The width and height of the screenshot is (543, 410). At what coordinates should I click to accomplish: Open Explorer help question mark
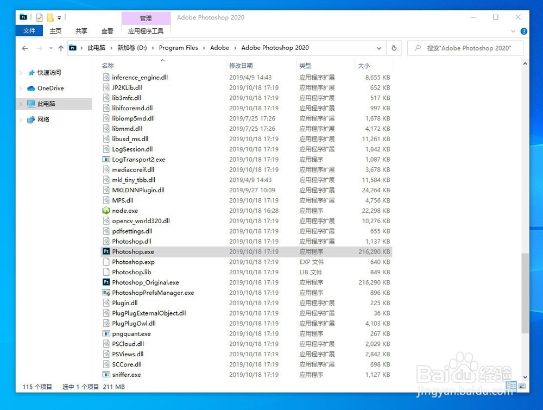pyautogui.click(x=524, y=31)
